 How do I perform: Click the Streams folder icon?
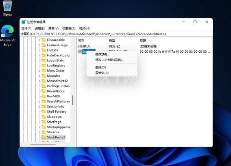coord(44,132)
